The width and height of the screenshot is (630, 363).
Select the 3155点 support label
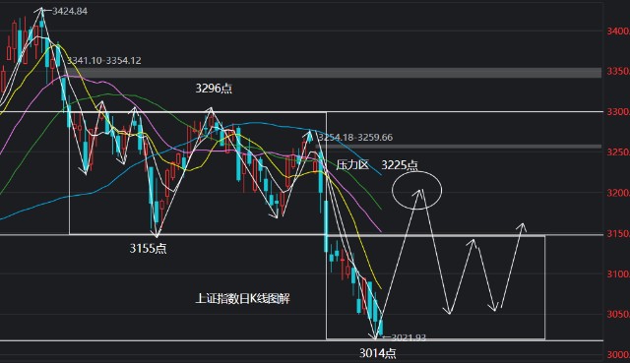148,249
